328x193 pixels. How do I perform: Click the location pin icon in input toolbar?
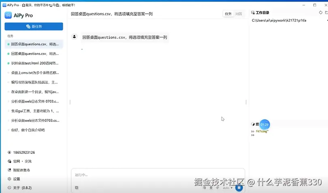click(211, 188)
